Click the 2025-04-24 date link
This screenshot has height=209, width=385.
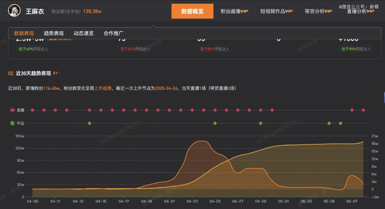point(166,88)
